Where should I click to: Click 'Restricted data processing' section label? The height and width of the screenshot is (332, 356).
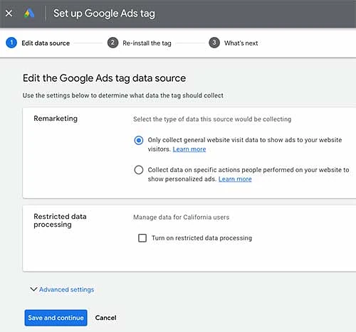pyautogui.click(x=60, y=220)
